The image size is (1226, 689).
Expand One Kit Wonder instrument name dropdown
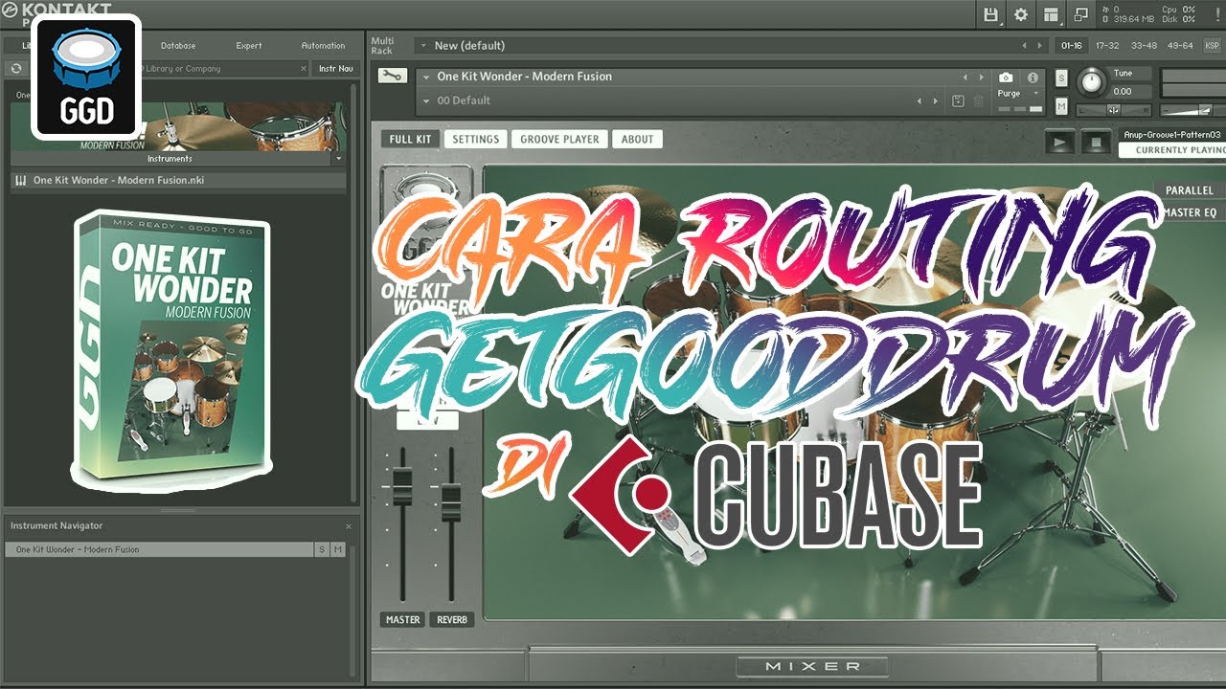[x=425, y=77]
